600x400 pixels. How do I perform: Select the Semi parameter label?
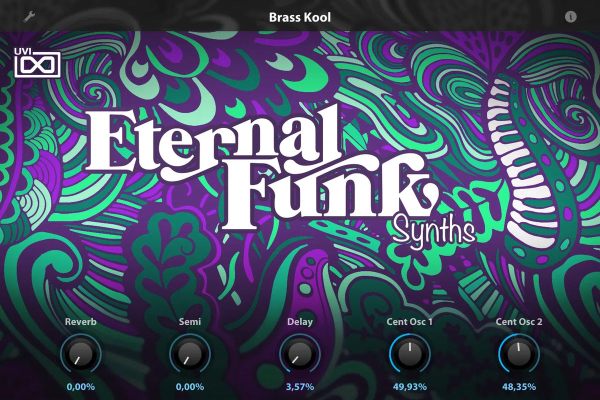click(x=189, y=322)
